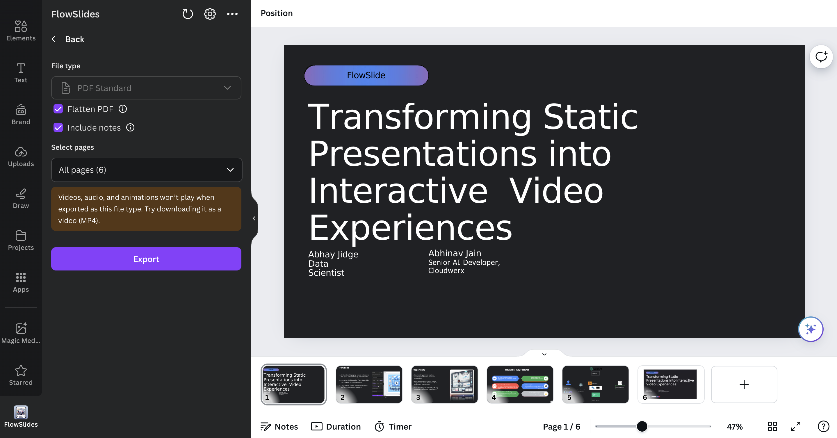Collapse the page thumbnails strip
The height and width of the screenshot is (438, 837).
(x=544, y=354)
